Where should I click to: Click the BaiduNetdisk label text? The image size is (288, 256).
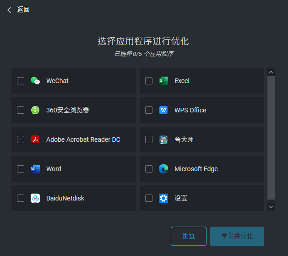pyautogui.click(x=65, y=198)
